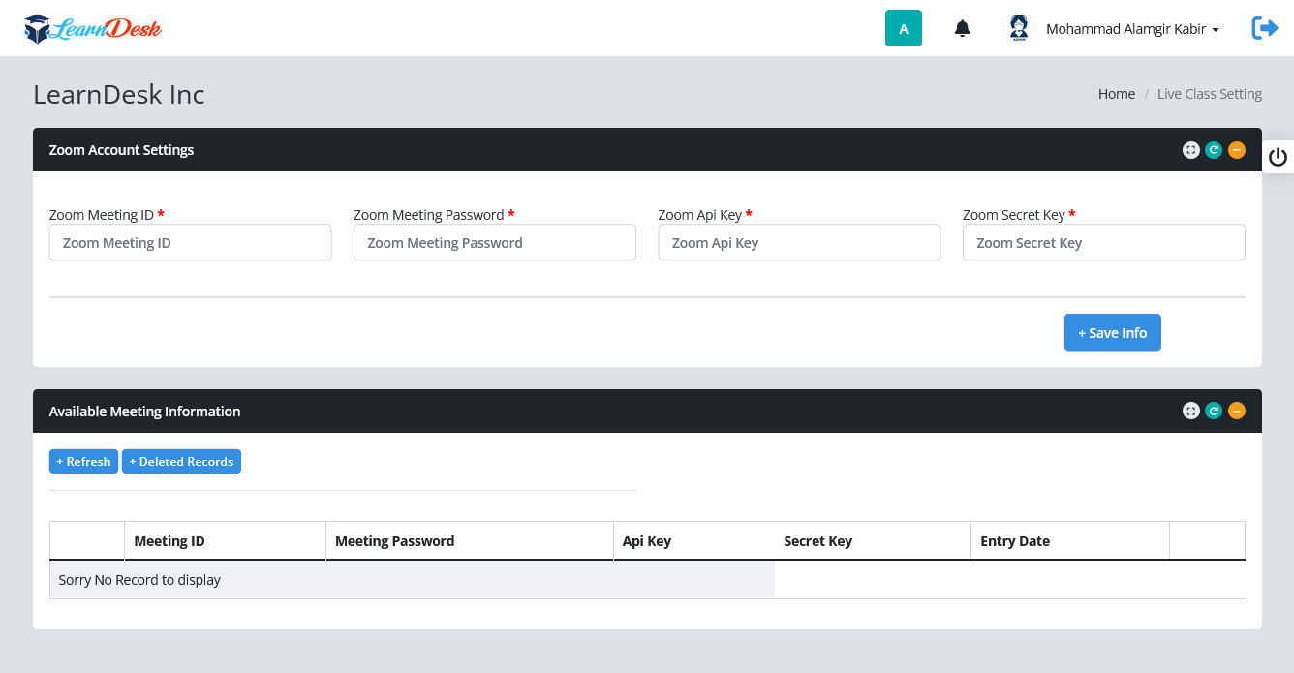Open the notifications bell
Viewport: 1294px width, 673px height.
[x=962, y=29]
